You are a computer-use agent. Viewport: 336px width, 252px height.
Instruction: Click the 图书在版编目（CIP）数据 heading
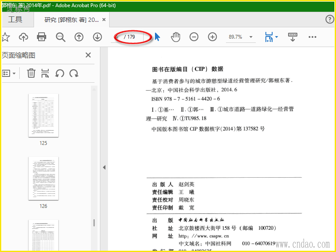pyautogui.click(x=187, y=69)
